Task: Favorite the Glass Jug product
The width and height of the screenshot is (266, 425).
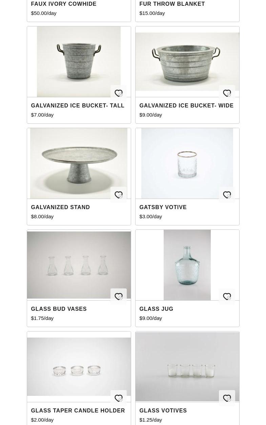Action: click(x=227, y=297)
